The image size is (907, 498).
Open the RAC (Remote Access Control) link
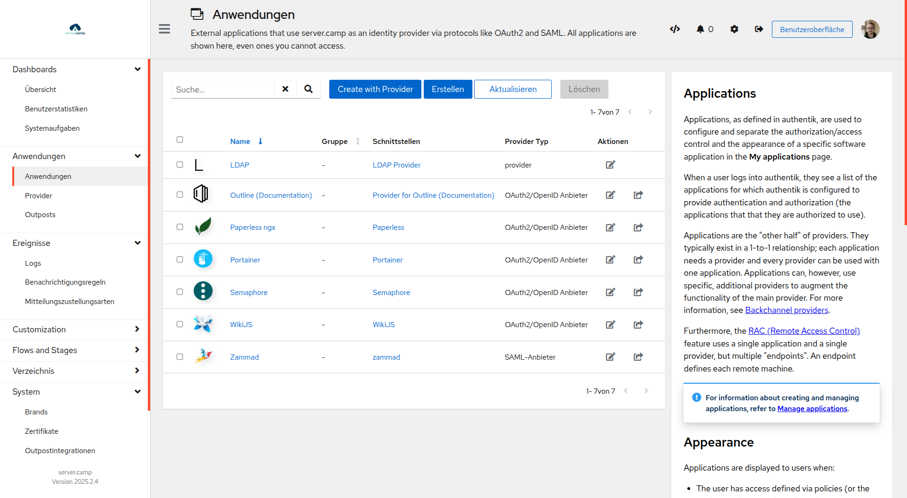coord(804,331)
